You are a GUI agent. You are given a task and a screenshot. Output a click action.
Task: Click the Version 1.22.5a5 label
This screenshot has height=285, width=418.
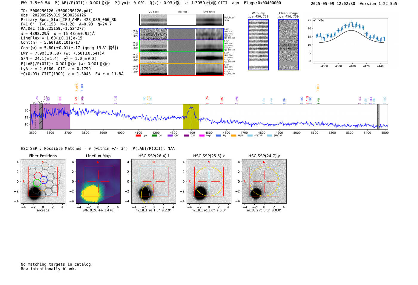[x=378, y=4]
